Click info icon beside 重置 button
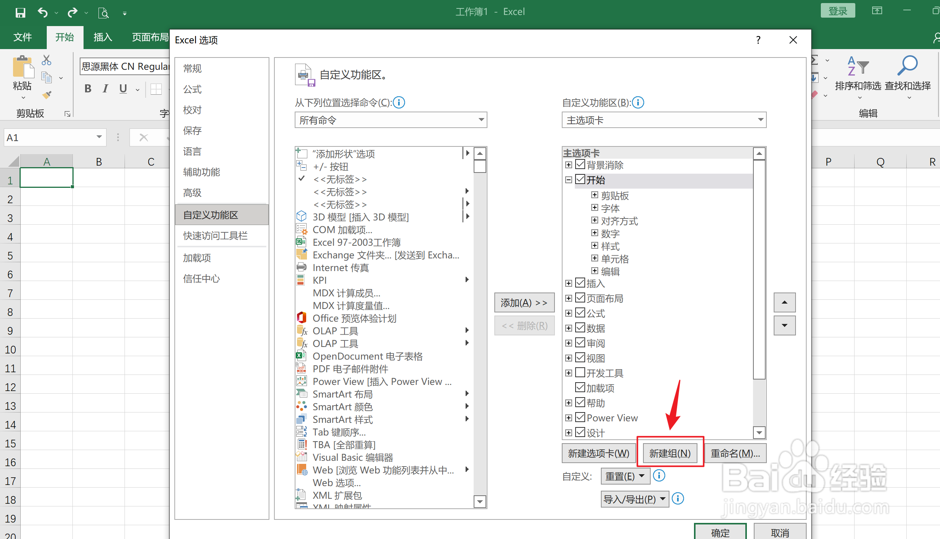This screenshot has height=539, width=940. (x=659, y=475)
